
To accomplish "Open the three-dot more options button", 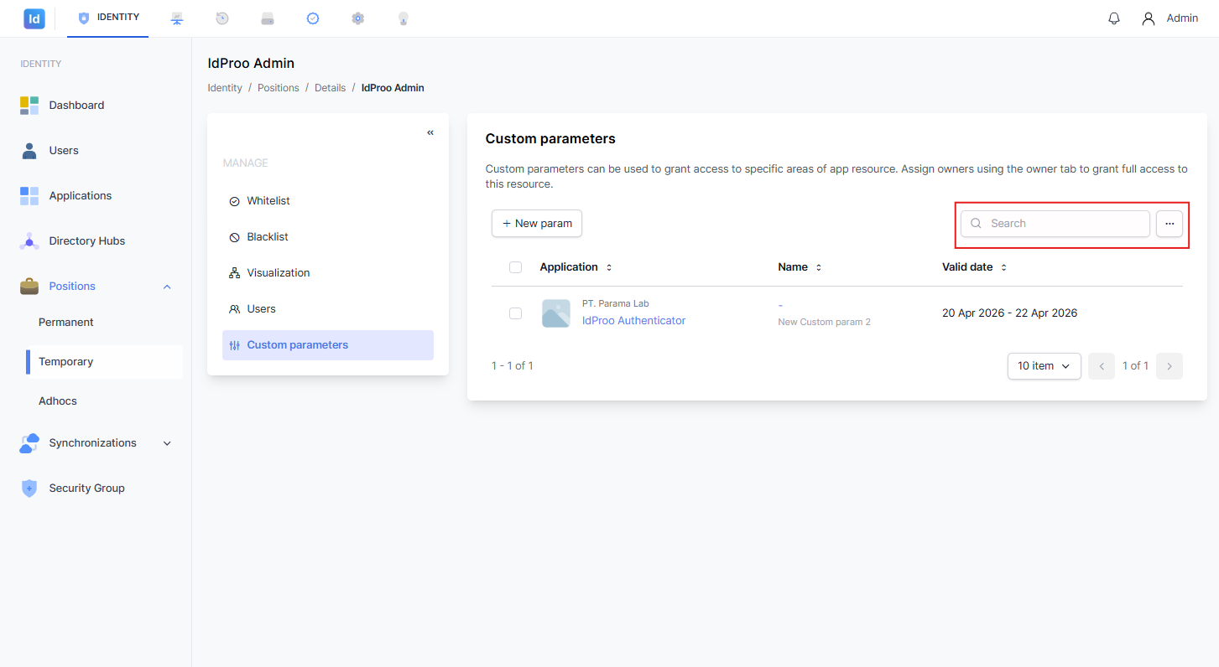I will [1170, 224].
